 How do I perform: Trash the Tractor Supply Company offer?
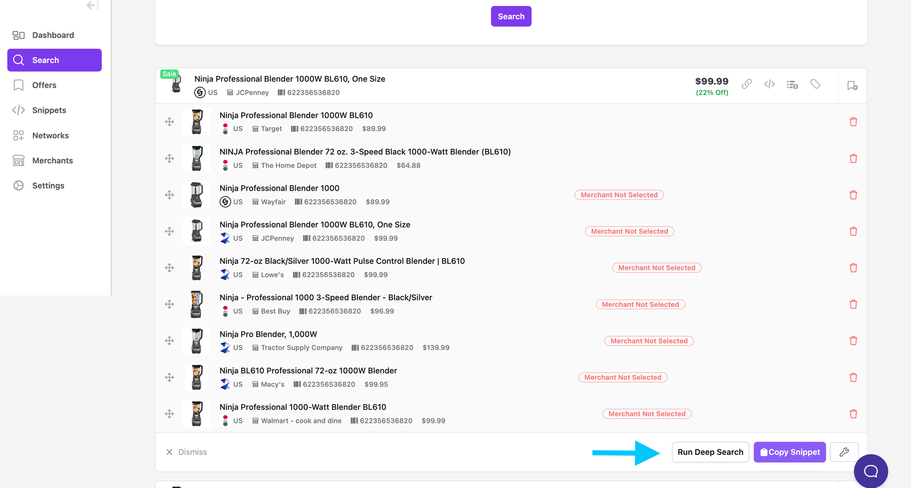coord(854,341)
